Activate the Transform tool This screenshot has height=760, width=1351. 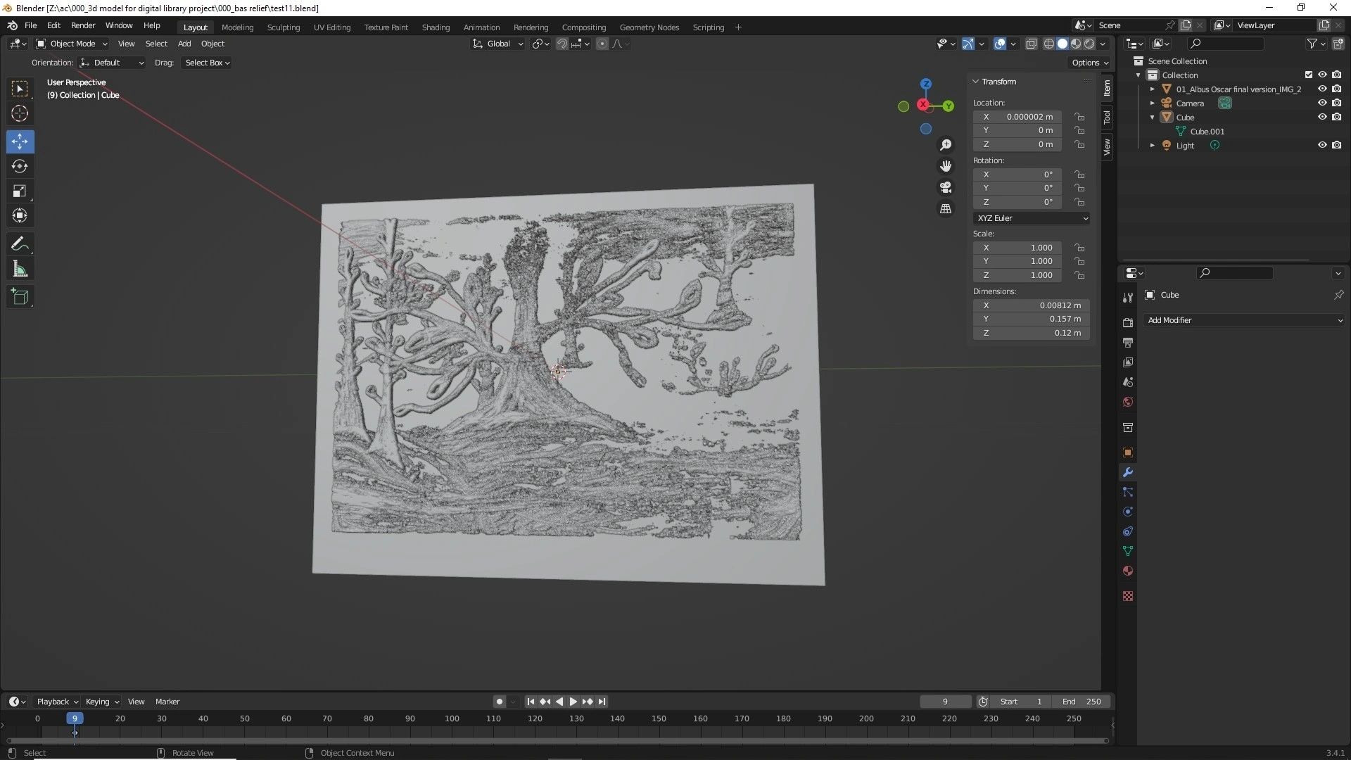[x=20, y=215]
